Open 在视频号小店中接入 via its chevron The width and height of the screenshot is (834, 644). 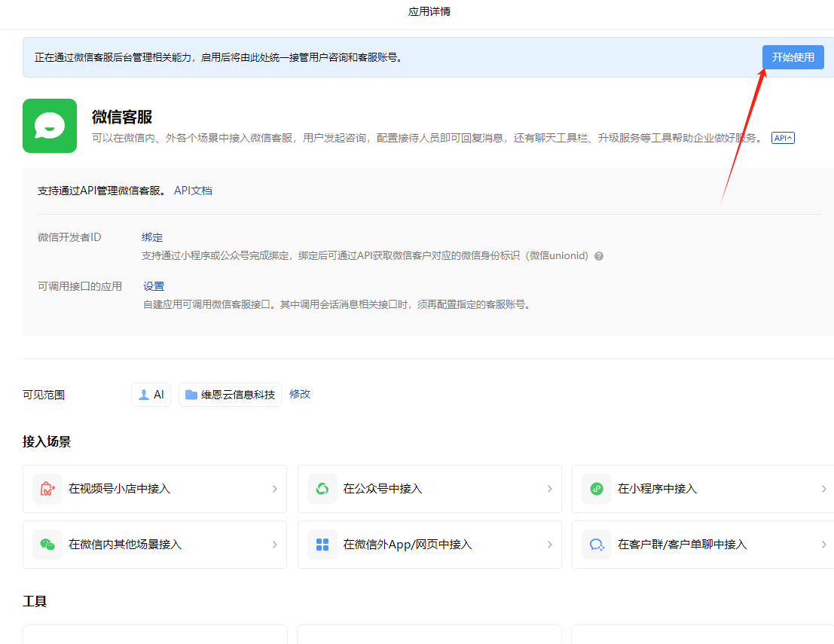[275, 489]
